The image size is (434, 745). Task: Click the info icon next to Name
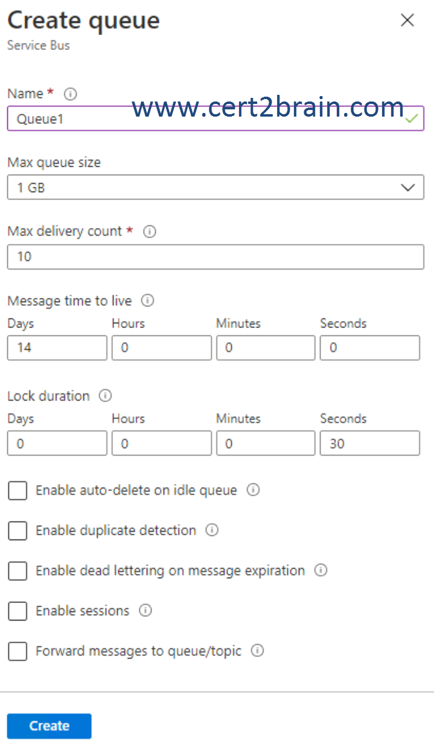(71, 94)
